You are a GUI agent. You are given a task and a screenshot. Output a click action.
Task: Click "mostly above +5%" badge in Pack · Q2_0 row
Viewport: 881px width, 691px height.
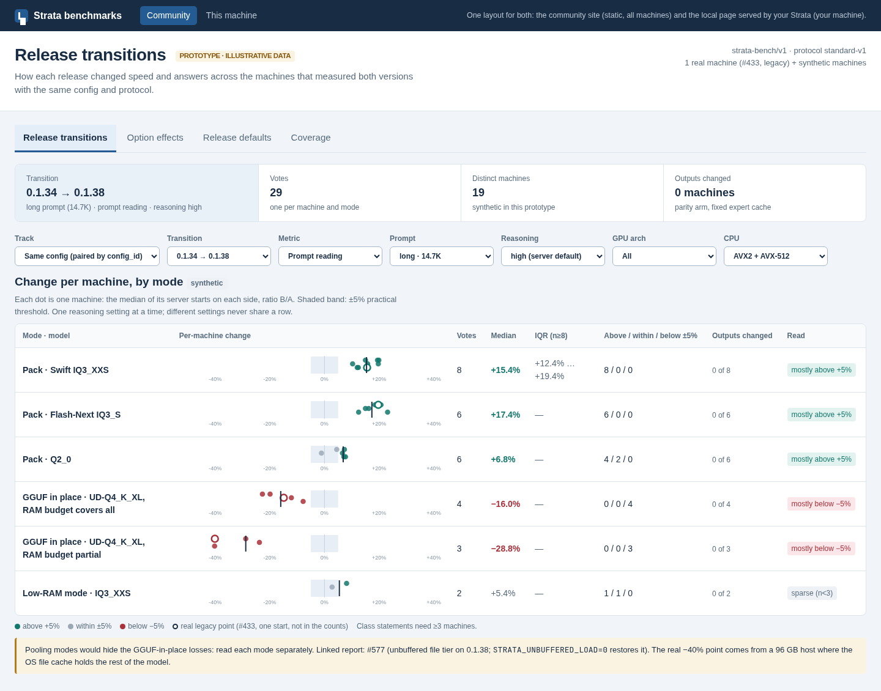pos(822,459)
